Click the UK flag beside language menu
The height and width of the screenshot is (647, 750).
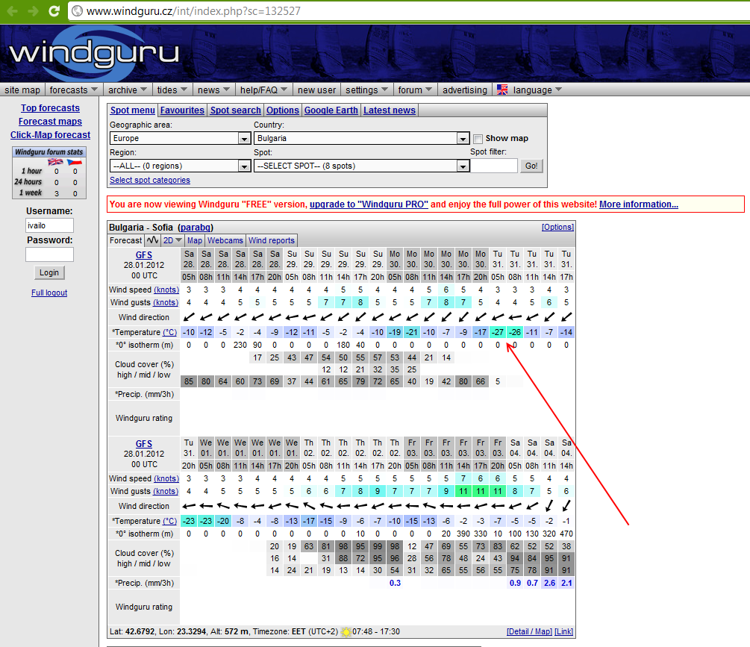click(x=502, y=90)
